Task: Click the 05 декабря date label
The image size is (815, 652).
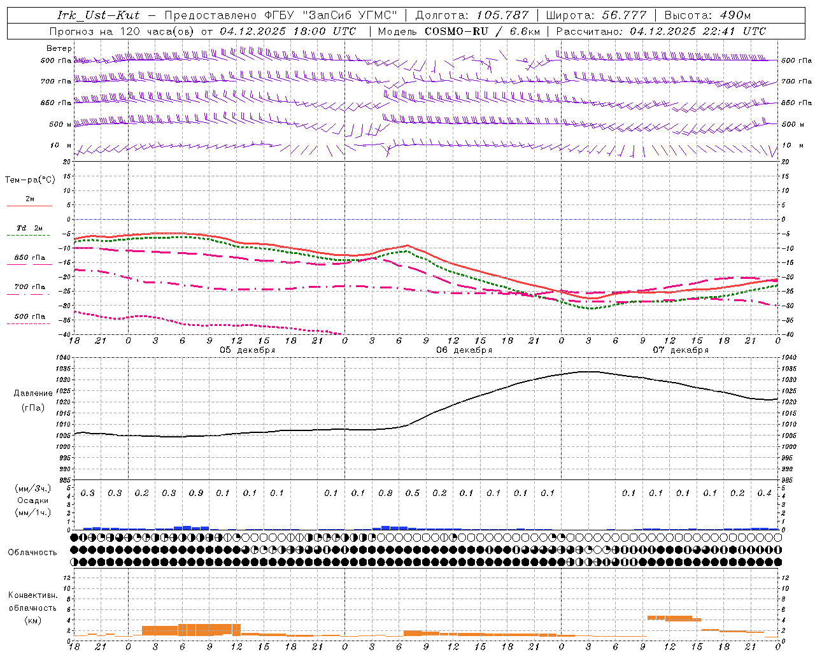Action: (x=248, y=350)
